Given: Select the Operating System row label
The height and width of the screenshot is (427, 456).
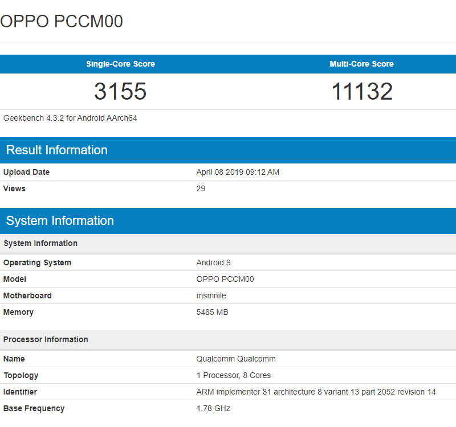Looking at the screenshot, I should (x=37, y=262).
